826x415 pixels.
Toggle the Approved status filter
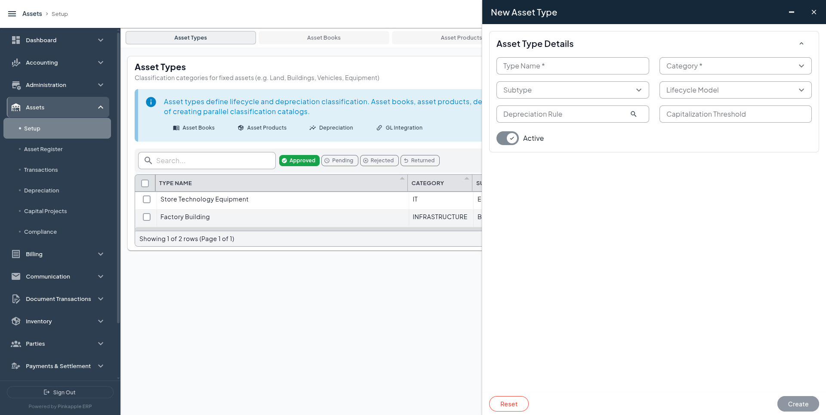(299, 161)
